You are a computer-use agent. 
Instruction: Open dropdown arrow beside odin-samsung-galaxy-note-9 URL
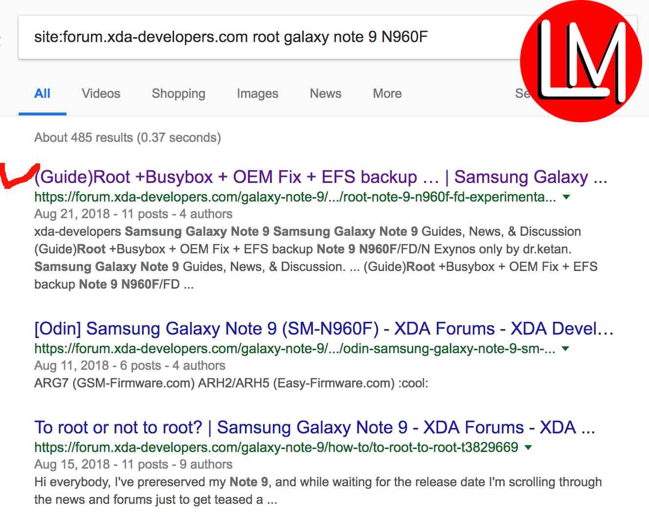tap(566, 349)
